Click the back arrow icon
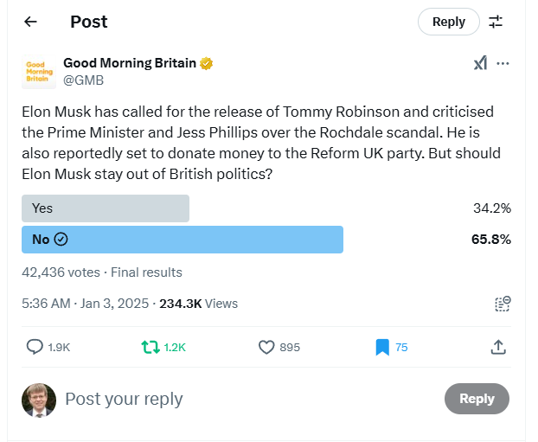Screen dimensions: 538x442 (30, 22)
